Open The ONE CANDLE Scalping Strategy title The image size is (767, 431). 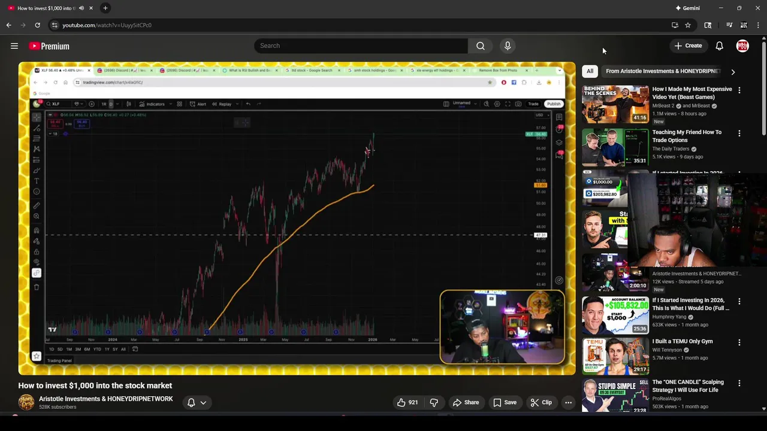(688, 386)
